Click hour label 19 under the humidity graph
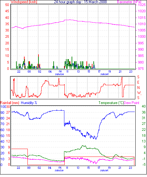 tap(109, 168)
